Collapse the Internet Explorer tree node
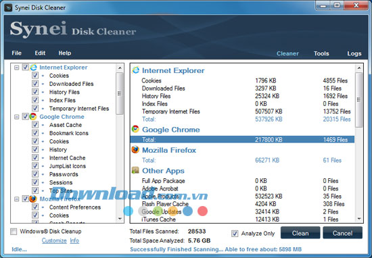372x258 pixels. [x=16, y=68]
